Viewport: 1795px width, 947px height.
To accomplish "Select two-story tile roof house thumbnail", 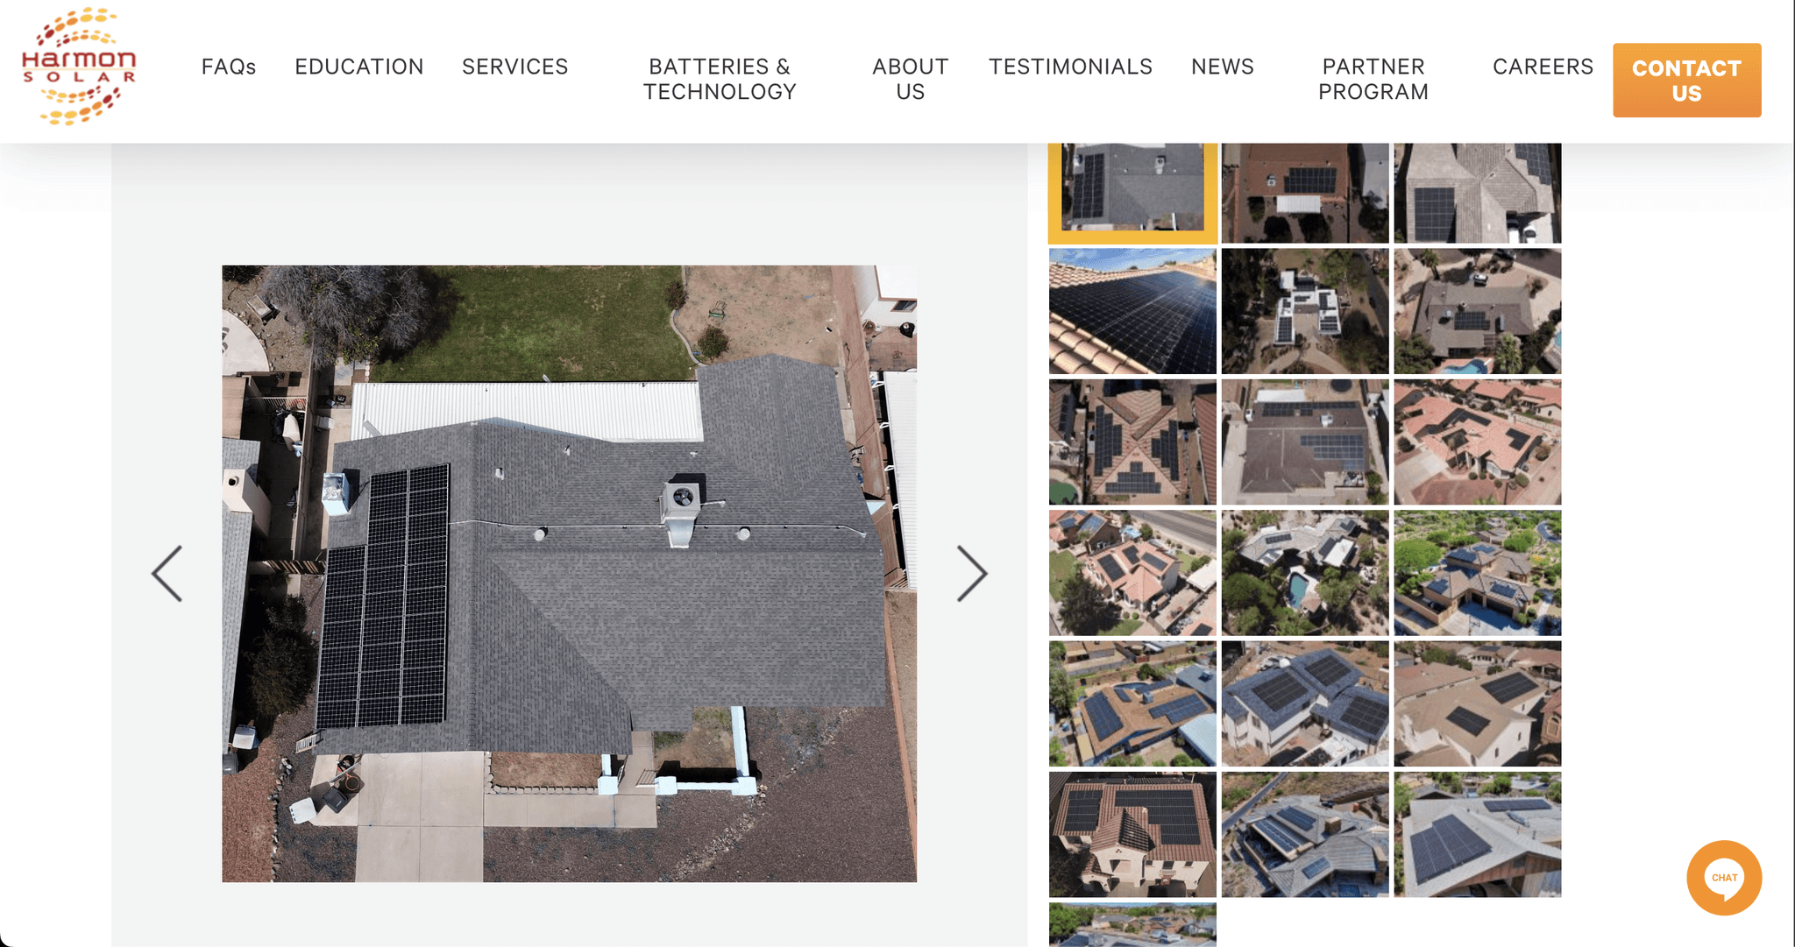I will point(1132,834).
